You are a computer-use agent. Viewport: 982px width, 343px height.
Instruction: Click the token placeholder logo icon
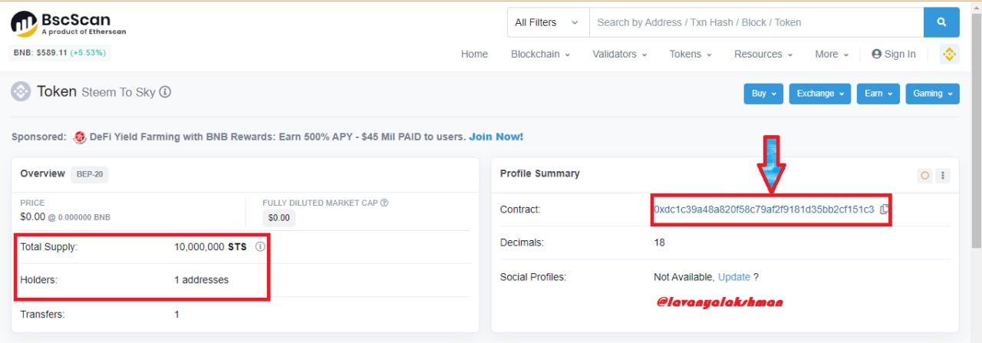(21, 91)
